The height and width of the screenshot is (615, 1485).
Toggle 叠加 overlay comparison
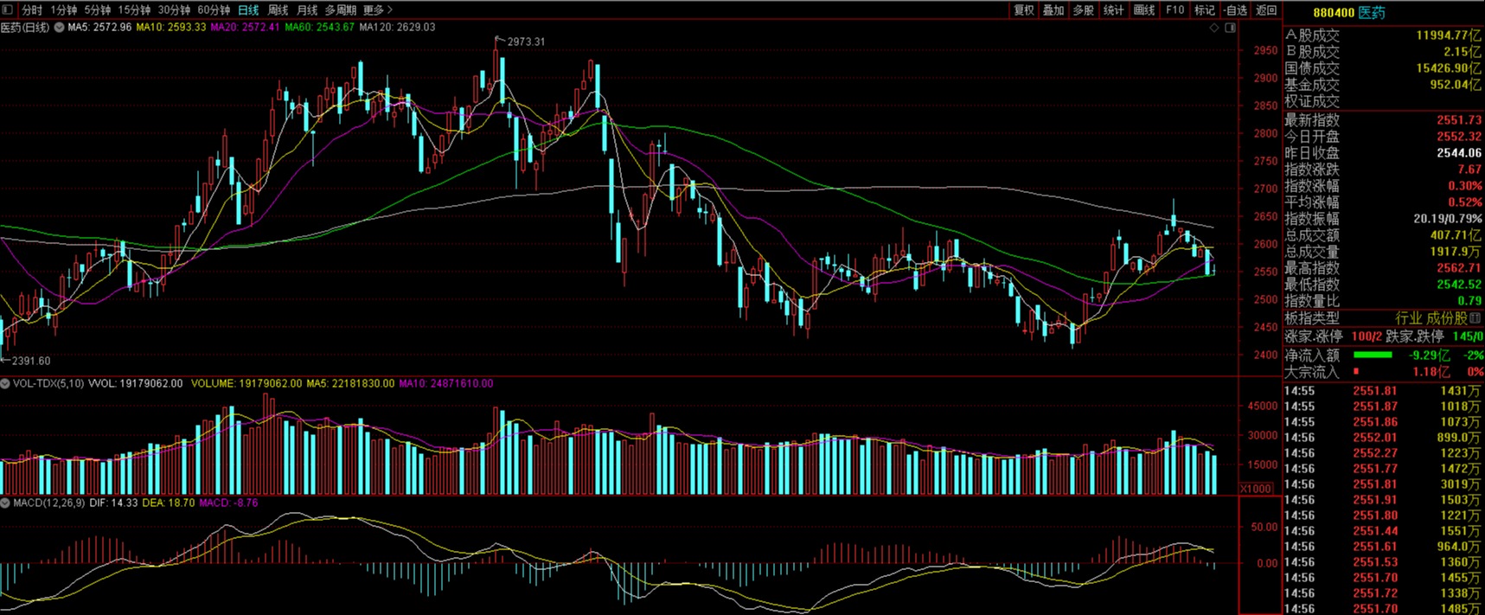click(1053, 10)
